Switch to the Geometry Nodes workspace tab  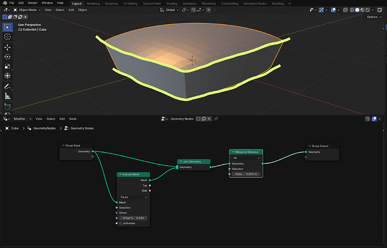[x=255, y=3]
